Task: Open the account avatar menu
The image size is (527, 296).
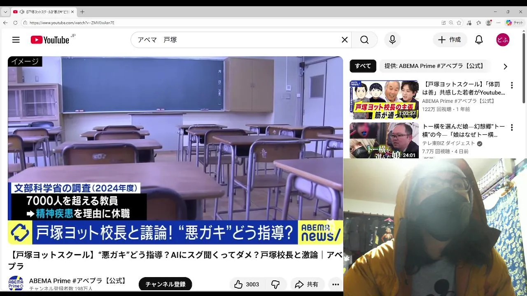Action: [503, 40]
